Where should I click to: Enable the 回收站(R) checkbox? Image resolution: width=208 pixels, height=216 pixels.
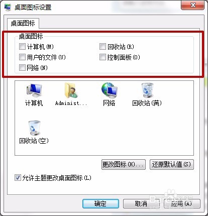[x=102, y=47]
